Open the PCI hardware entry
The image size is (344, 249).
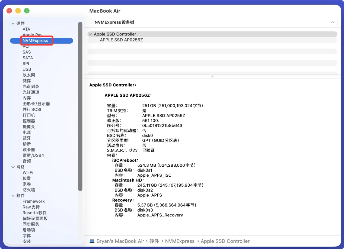click(x=26, y=46)
